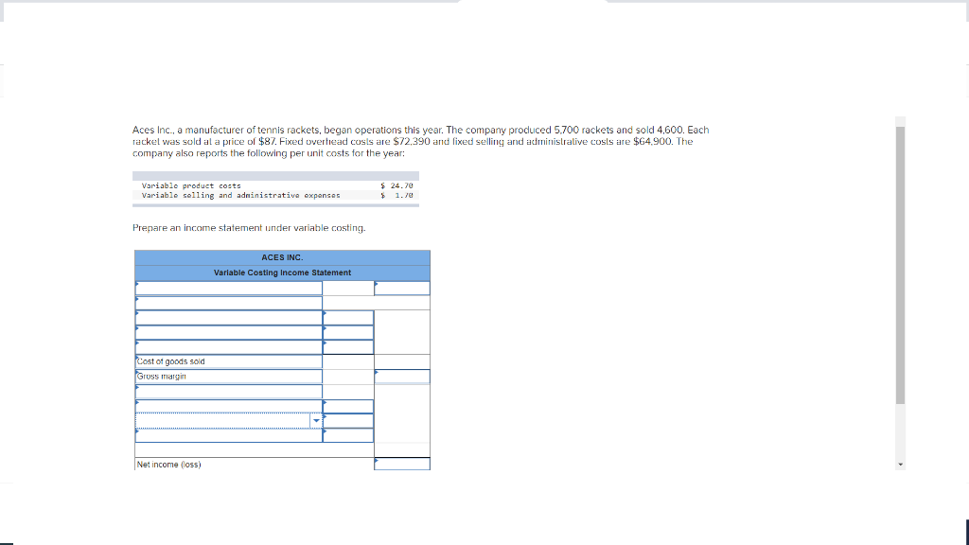
Task: Click the "Variable selling and administrative expenses" text
Action: click(x=240, y=195)
